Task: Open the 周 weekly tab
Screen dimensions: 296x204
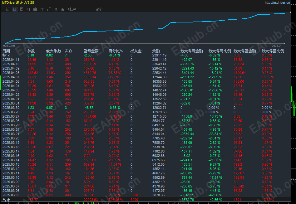Action: pos(22,9)
